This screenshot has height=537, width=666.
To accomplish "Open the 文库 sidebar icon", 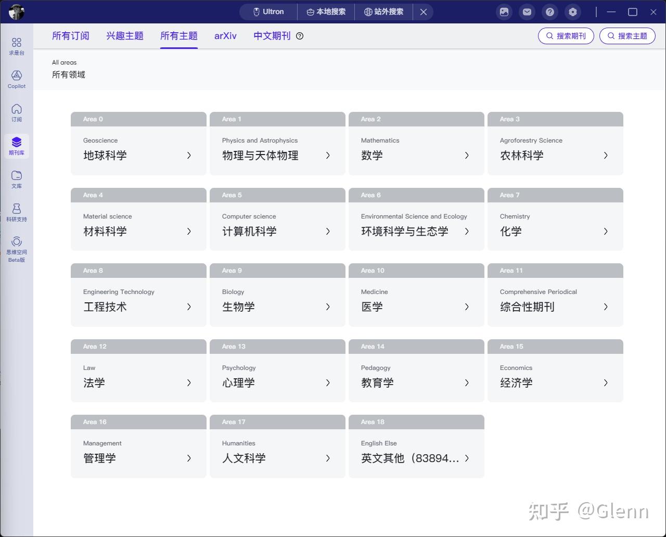I will 16,178.
